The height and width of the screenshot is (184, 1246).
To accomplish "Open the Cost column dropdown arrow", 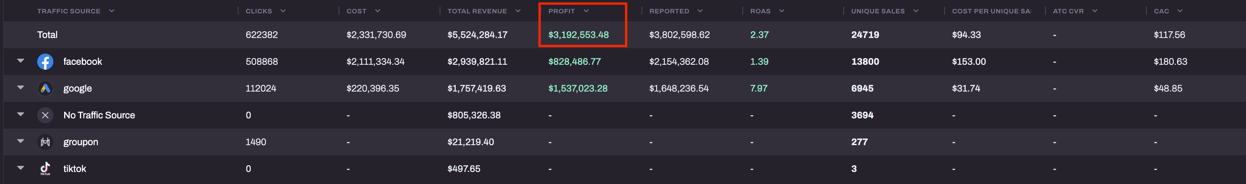I will (377, 11).
